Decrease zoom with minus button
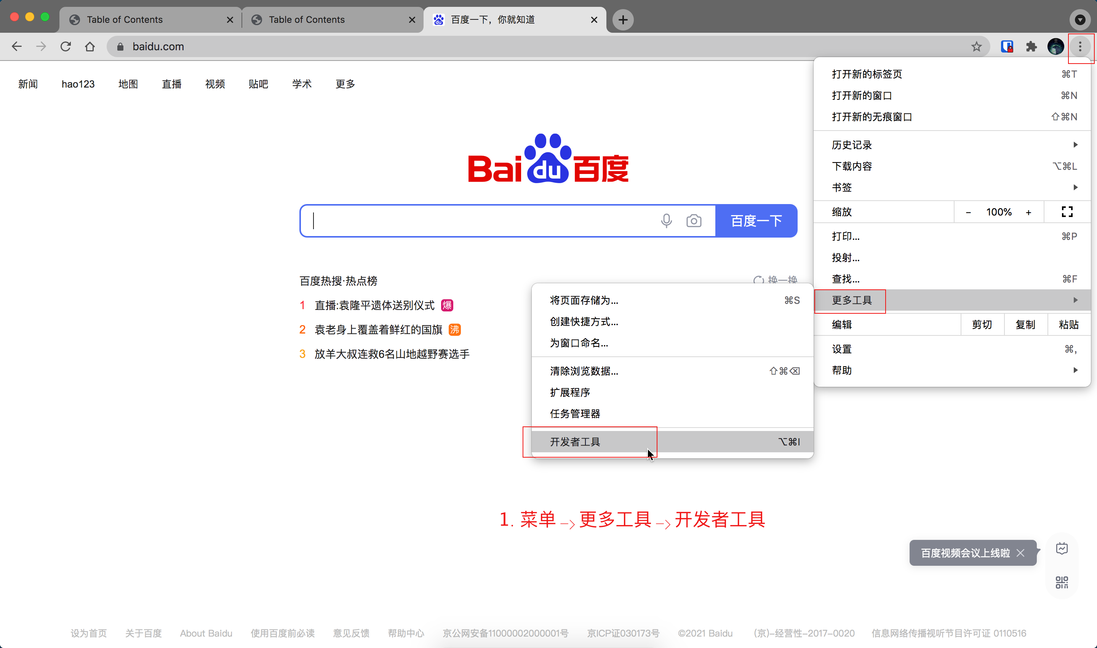The image size is (1097, 648). (968, 212)
